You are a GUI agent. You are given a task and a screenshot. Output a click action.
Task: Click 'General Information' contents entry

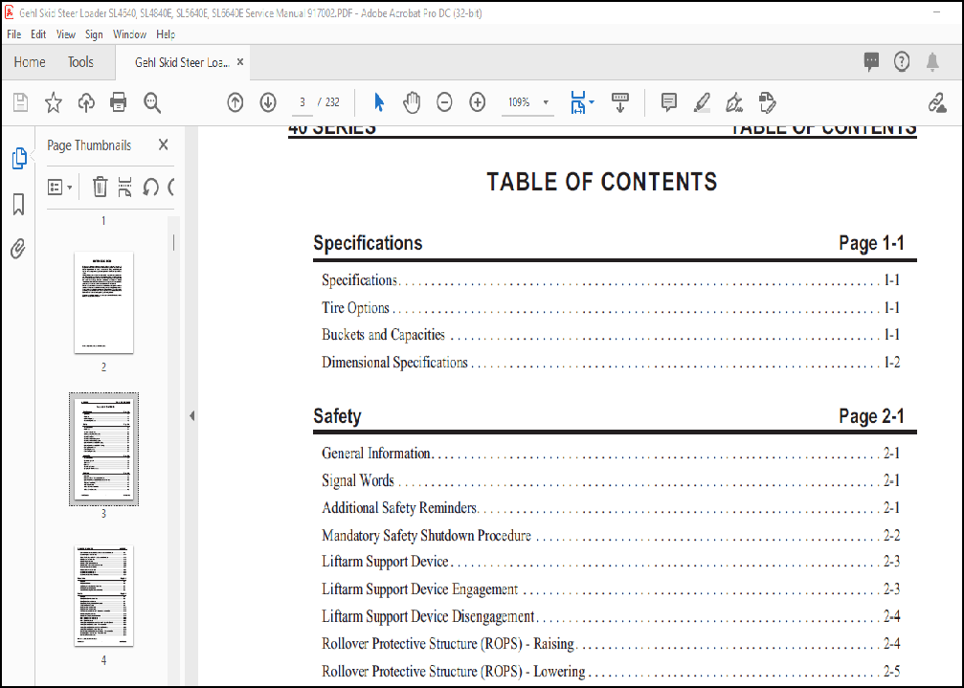[375, 454]
